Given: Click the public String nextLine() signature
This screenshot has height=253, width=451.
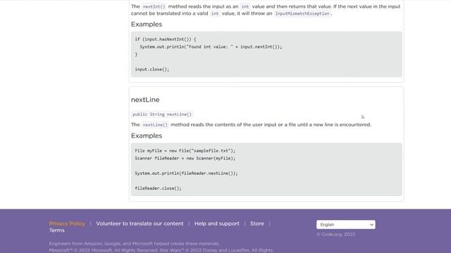Looking at the screenshot, I should (x=162, y=115).
